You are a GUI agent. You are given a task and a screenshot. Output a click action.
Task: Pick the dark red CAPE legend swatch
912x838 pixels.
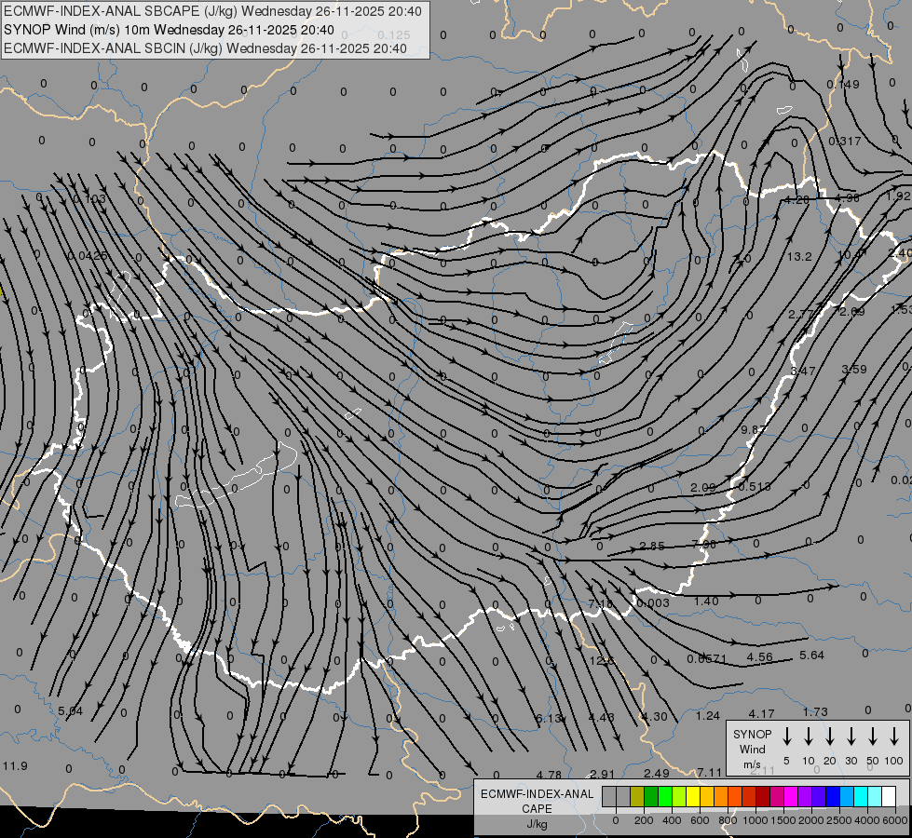pyautogui.click(x=763, y=797)
